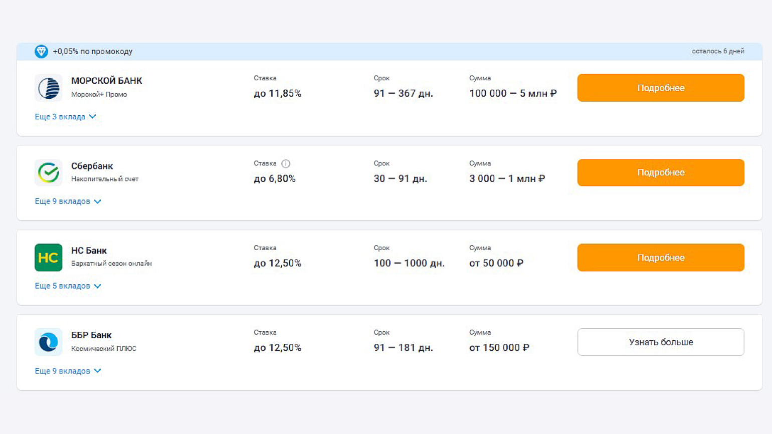
Task: Open the Сбербанк bank name link
Action: click(x=92, y=166)
